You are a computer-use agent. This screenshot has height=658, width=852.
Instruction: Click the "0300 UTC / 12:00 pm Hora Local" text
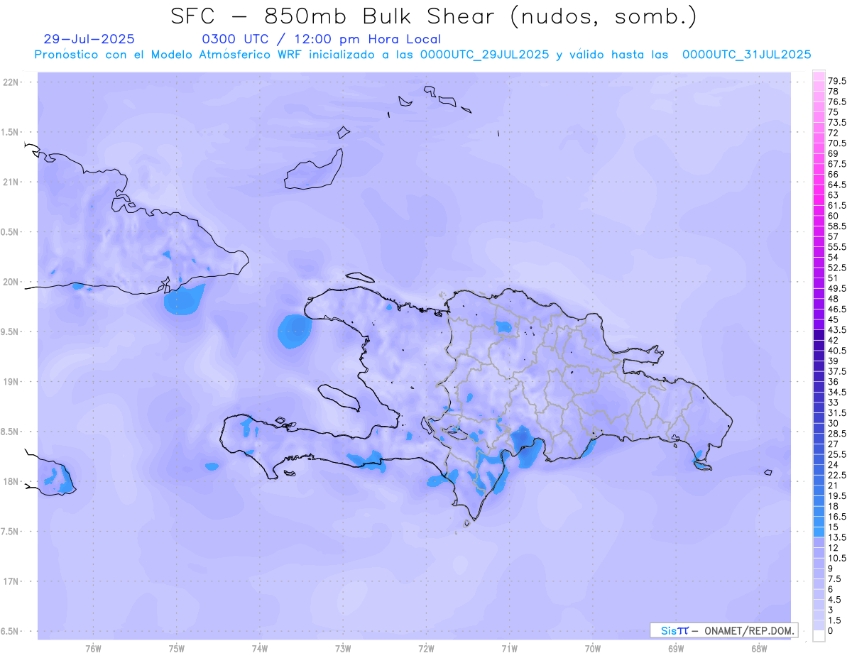point(322,40)
